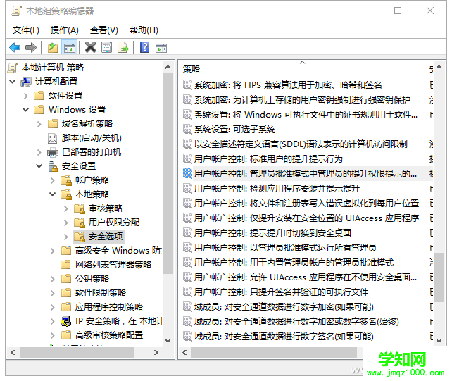Expand the 用户权限分配 node

tap(66, 223)
